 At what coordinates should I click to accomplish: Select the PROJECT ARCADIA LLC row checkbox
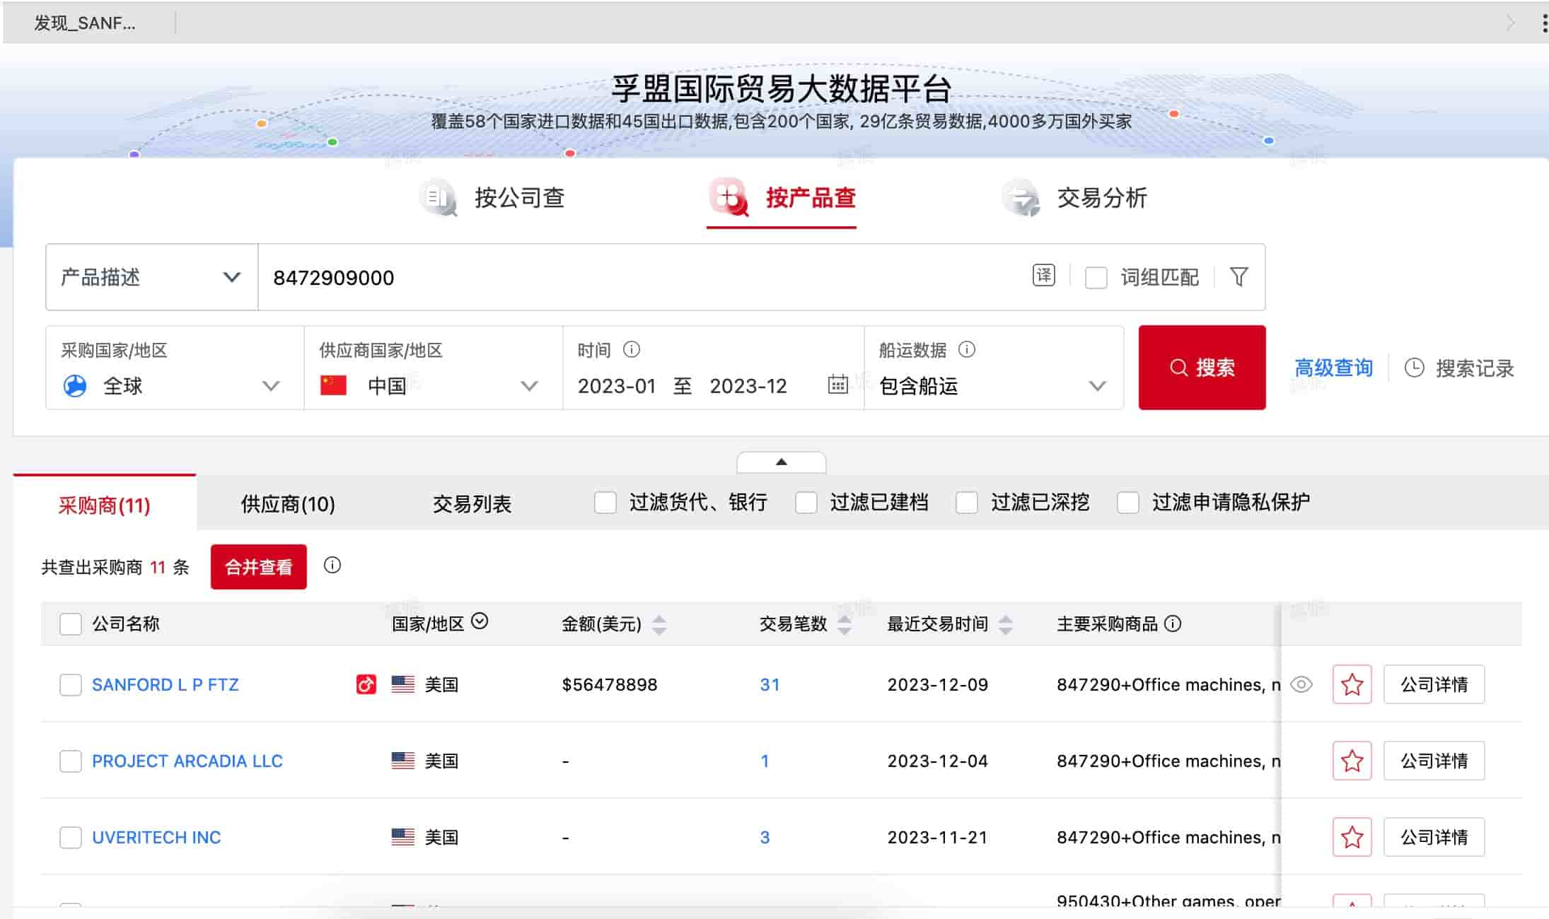[x=71, y=761]
